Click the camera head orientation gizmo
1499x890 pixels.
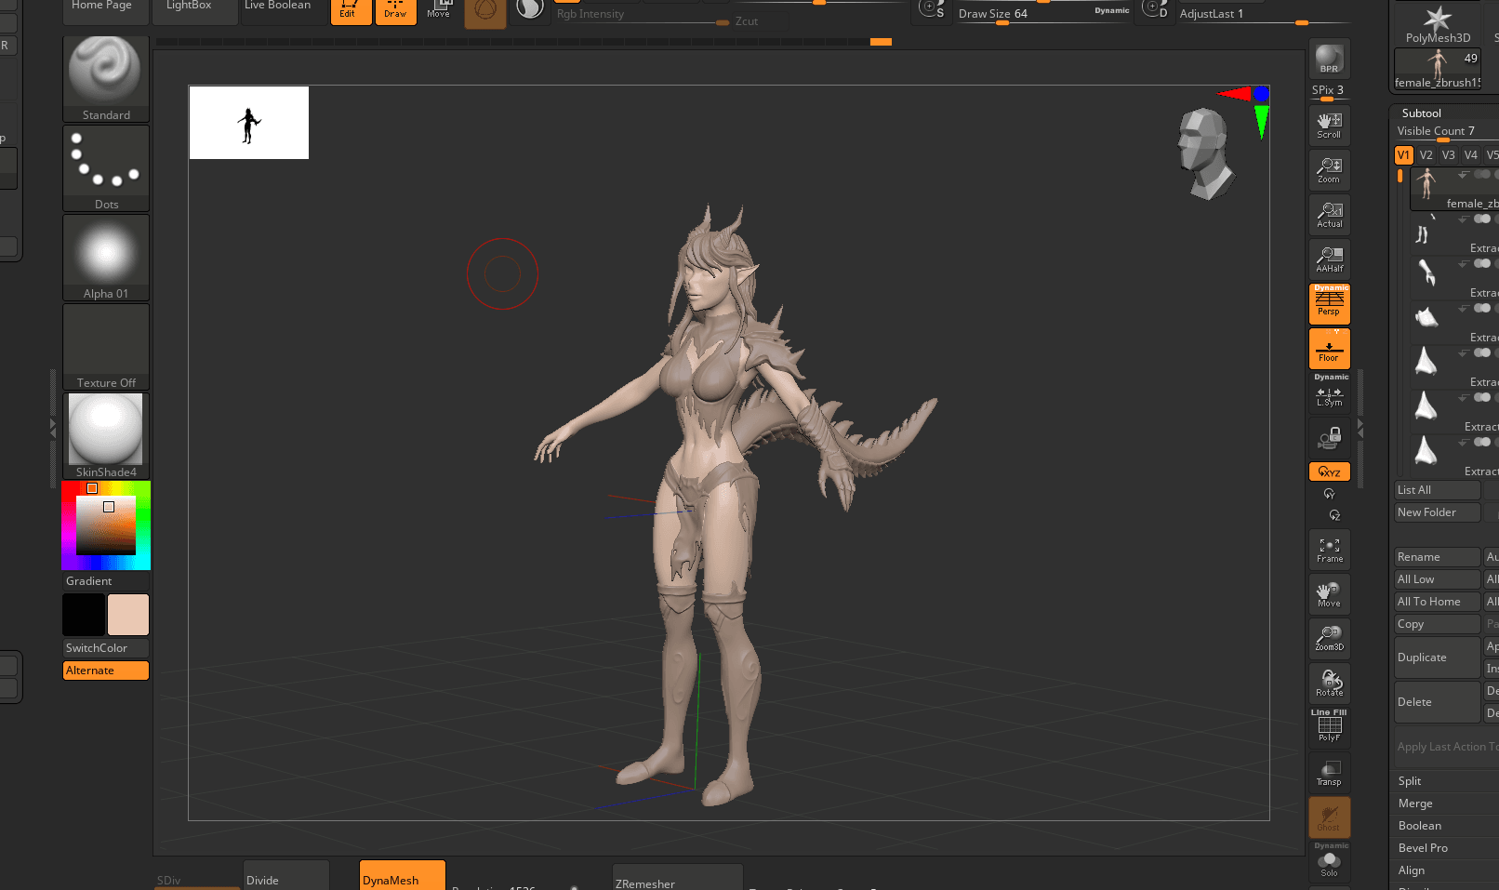pos(1205,154)
